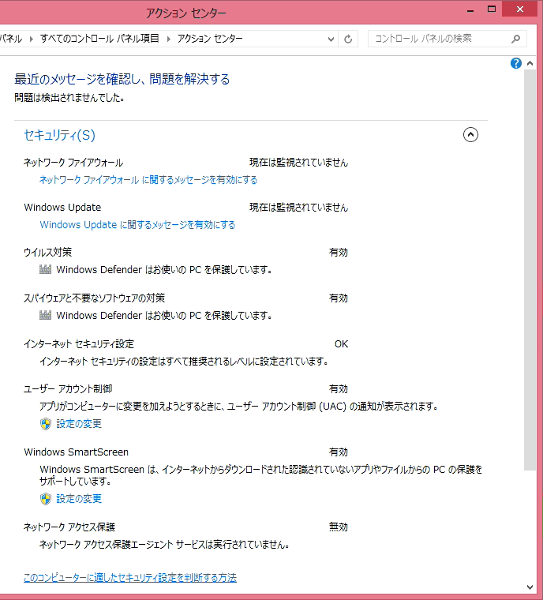Image resolution: width=543 pixels, height=600 pixels.
Task: Click the UAC shield icon under ユーザー アカウント制御
Action: click(x=46, y=424)
